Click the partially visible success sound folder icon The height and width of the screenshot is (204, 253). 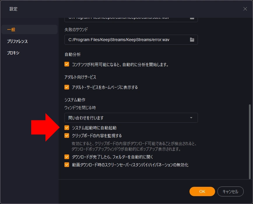point(192,18)
